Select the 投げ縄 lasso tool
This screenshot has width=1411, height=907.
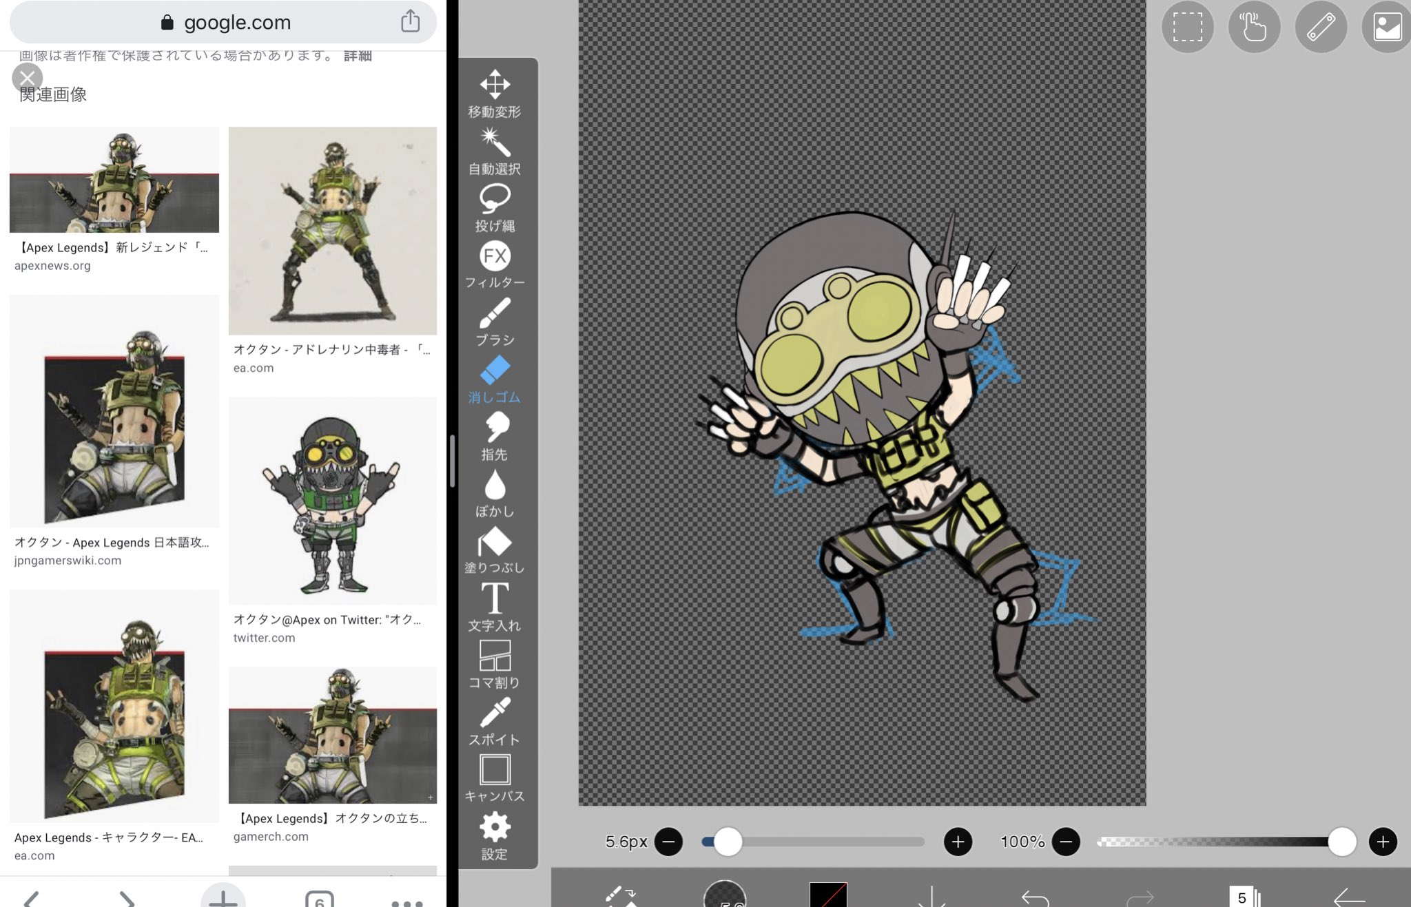[x=495, y=209]
